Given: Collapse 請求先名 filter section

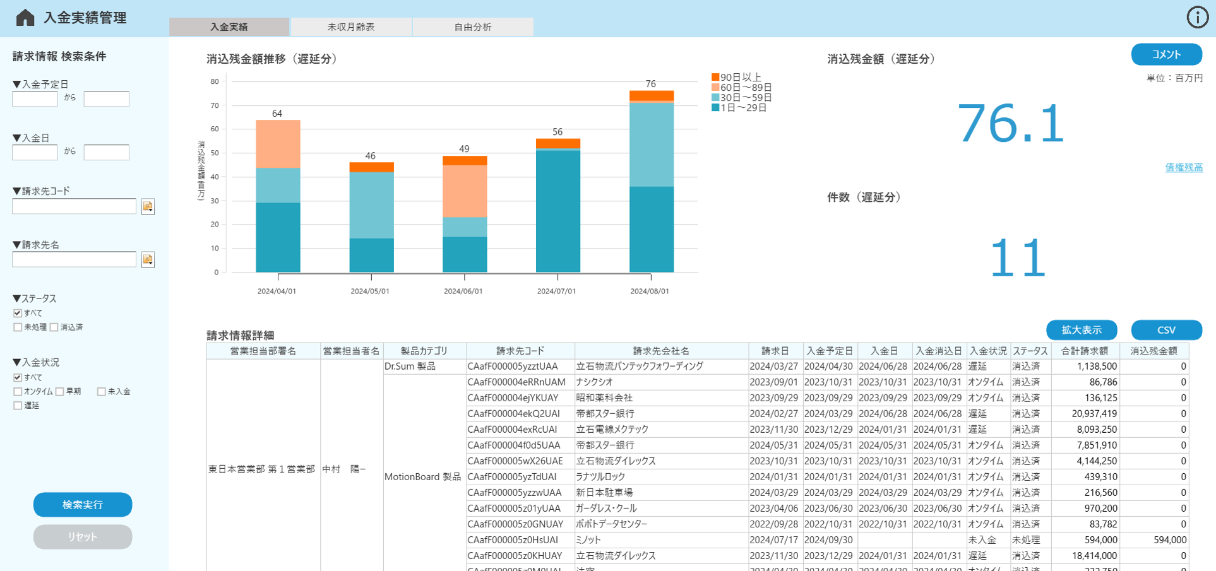Looking at the screenshot, I should click(x=17, y=244).
